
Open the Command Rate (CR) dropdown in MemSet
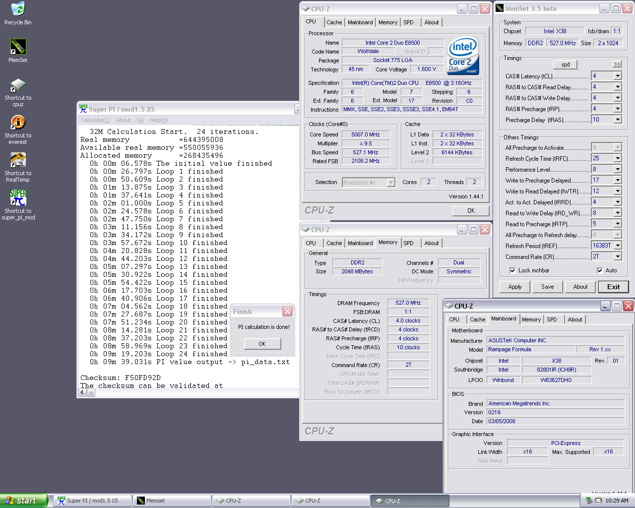pos(618,256)
